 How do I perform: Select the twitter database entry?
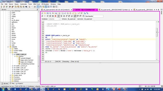[13, 43]
